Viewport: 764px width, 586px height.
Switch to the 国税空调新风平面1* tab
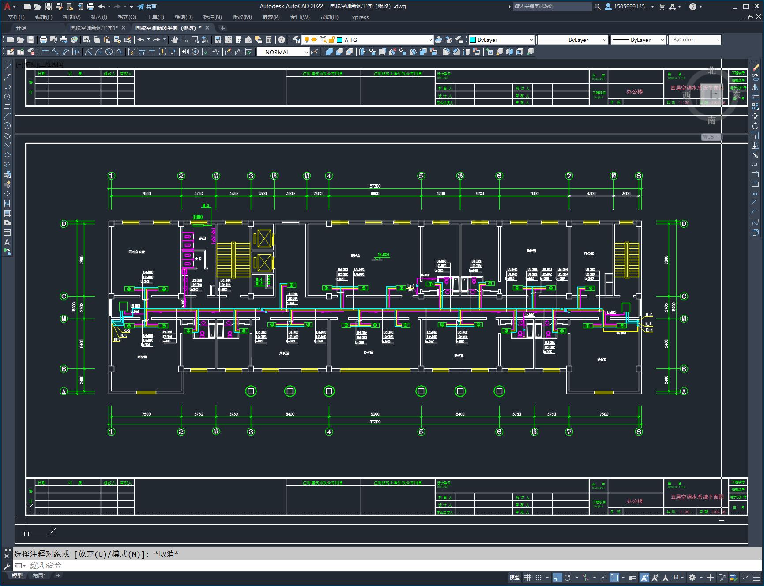coord(94,28)
